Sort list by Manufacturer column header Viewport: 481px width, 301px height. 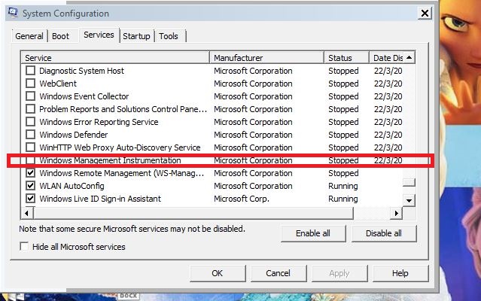[x=266, y=58]
